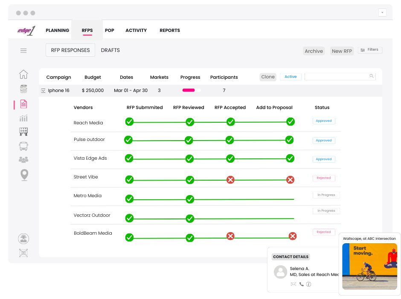Click the $ 250,000 budget value

[93, 90]
